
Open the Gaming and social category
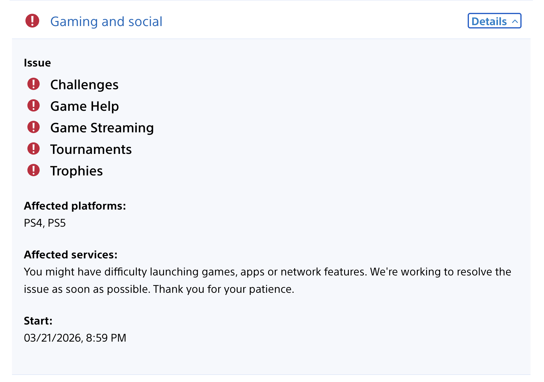pyautogui.click(x=106, y=21)
